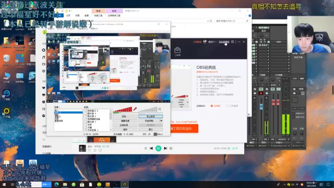334x188 pixels.
Task: Open the volume control in the music player
Action: click(x=171, y=148)
